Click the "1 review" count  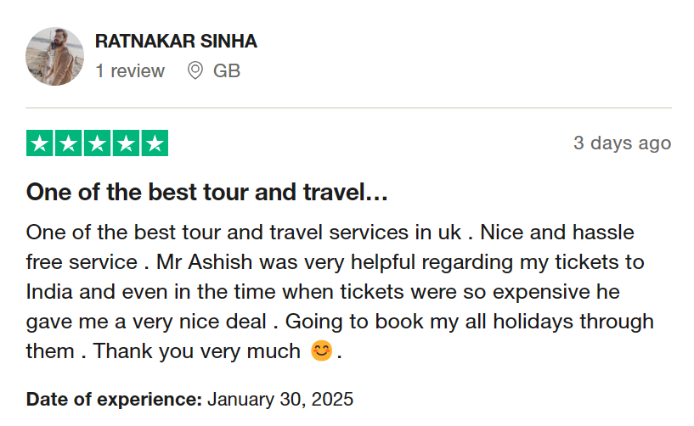coord(130,71)
